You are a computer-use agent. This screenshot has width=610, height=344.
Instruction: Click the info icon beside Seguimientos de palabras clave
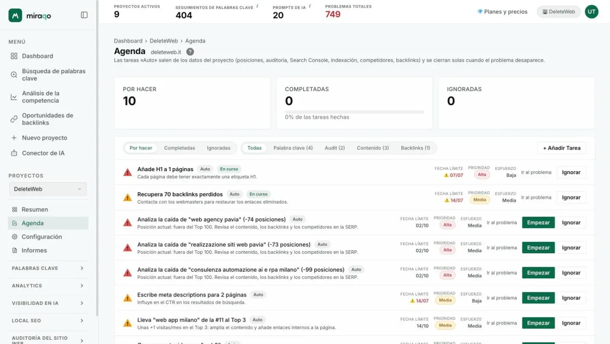pos(257,6)
